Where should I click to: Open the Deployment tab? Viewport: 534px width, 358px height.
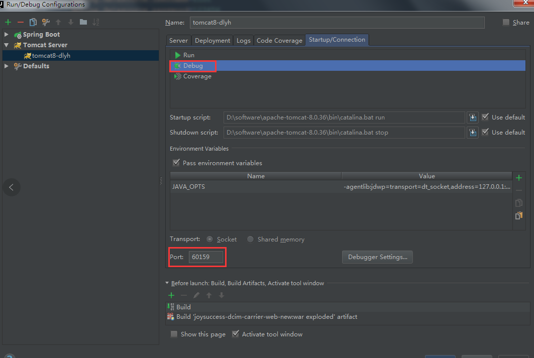pyautogui.click(x=212, y=41)
